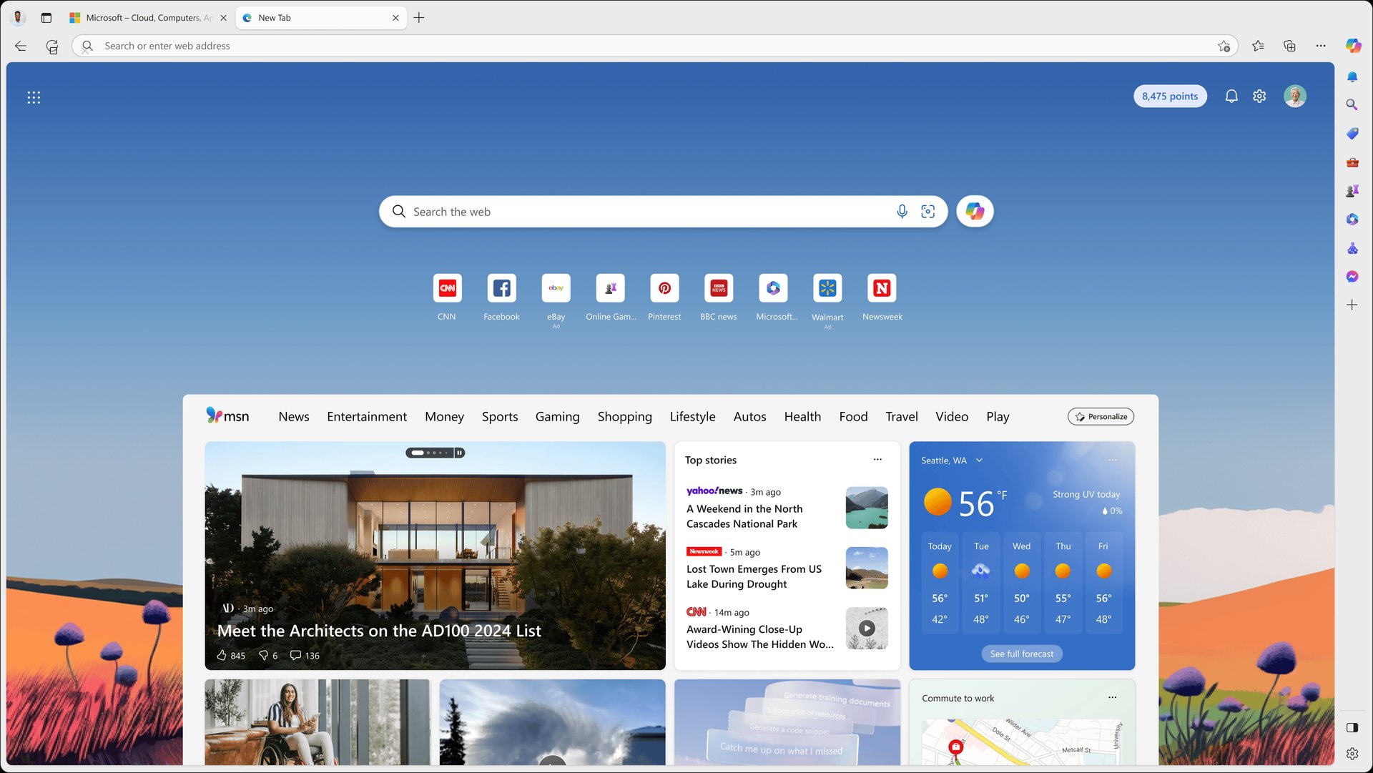Switch to the Gaming section on MSN
The image size is (1373, 773).
557,416
